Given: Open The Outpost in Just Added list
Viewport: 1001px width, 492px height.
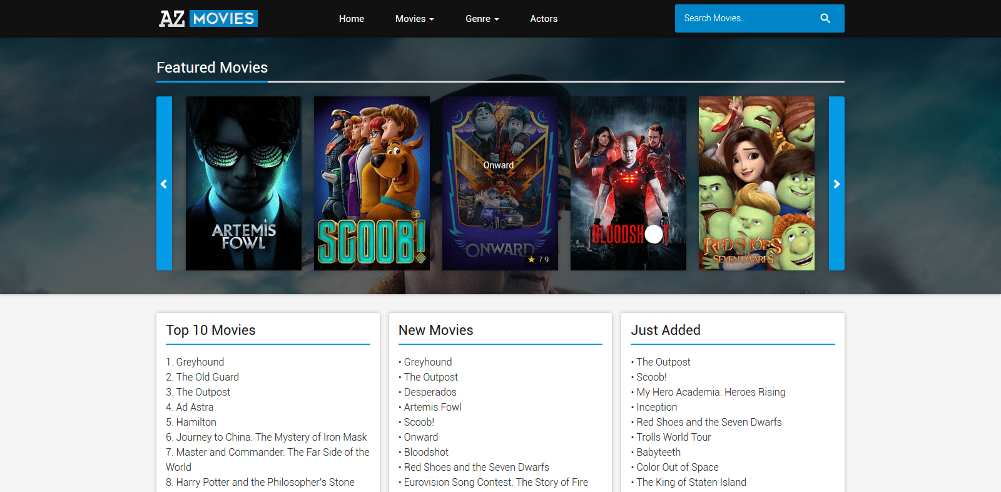Looking at the screenshot, I should pyautogui.click(x=664, y=362).
